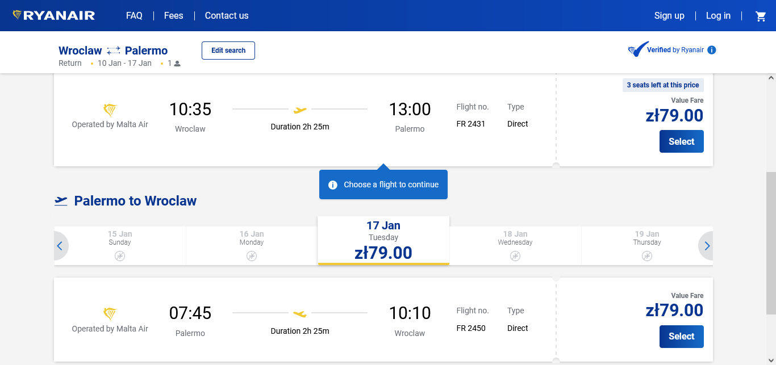
Task: Click the zł79.00 price on the outbound flight
Action: (674, 115)
